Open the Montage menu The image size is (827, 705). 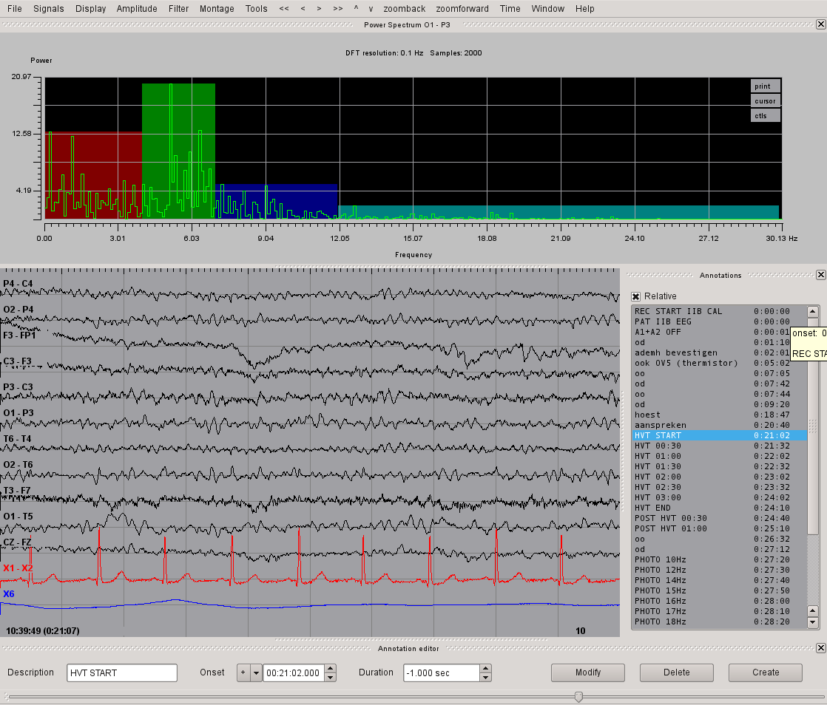[x=217, y=9]
